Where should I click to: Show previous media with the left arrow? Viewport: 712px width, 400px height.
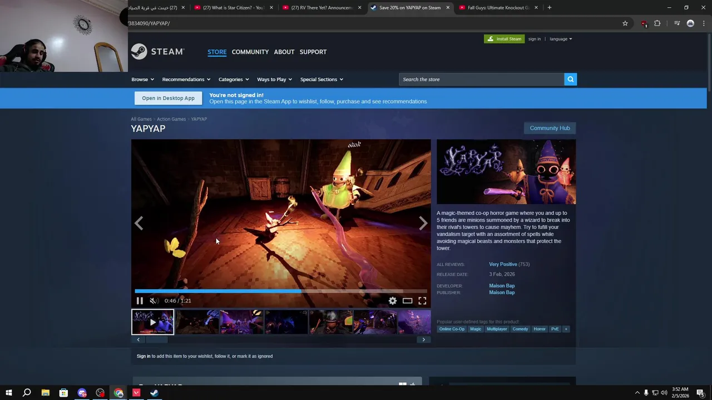click(139, 223)
